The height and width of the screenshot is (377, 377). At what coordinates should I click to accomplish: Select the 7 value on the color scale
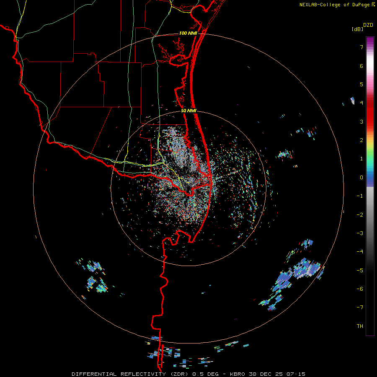click(x=362, y=47)
